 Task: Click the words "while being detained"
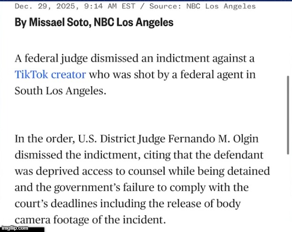[226, 172]
